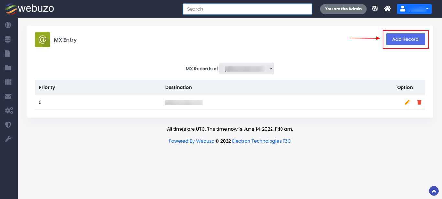The image size is (442, 199).
Task: Delete the MX record using the trash icon
Action: [x=419, y=102]
